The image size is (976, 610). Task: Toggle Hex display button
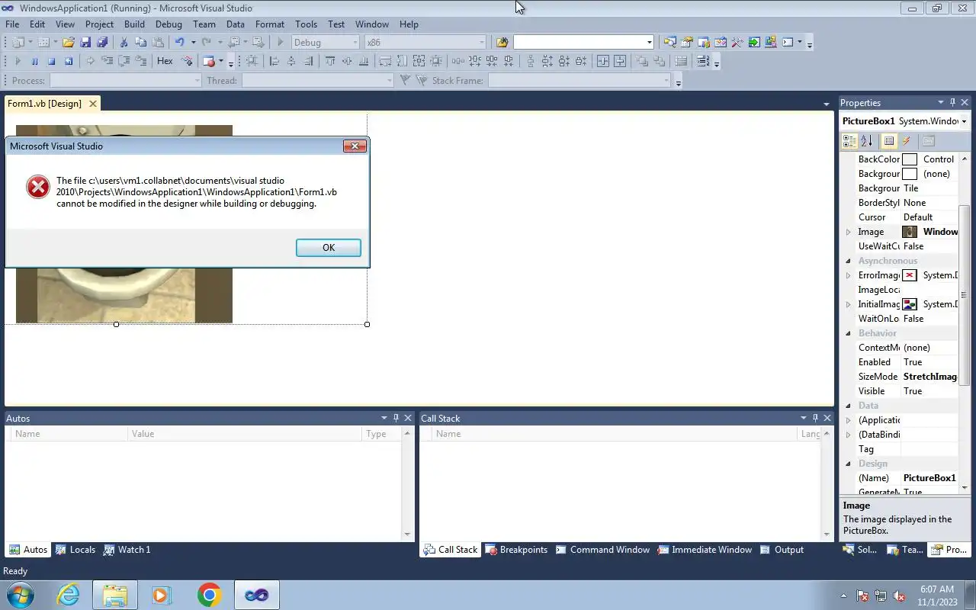tap(165, 61)
